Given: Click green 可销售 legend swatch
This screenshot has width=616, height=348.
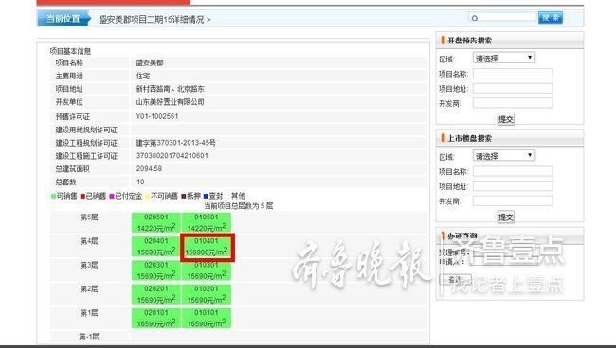Looking at the screenshot, I should (x=53, y=196).
